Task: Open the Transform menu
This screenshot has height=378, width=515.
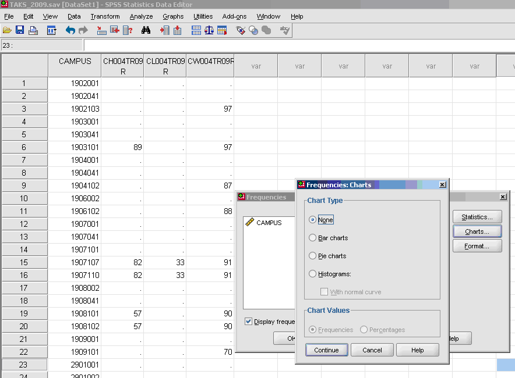Action: [105, 16]
